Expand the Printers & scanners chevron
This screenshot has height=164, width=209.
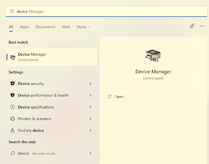pos(90,119)
